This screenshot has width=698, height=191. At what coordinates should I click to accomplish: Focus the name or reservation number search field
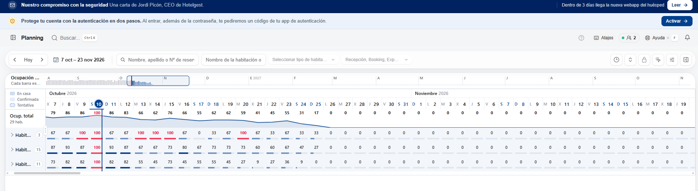158,60
